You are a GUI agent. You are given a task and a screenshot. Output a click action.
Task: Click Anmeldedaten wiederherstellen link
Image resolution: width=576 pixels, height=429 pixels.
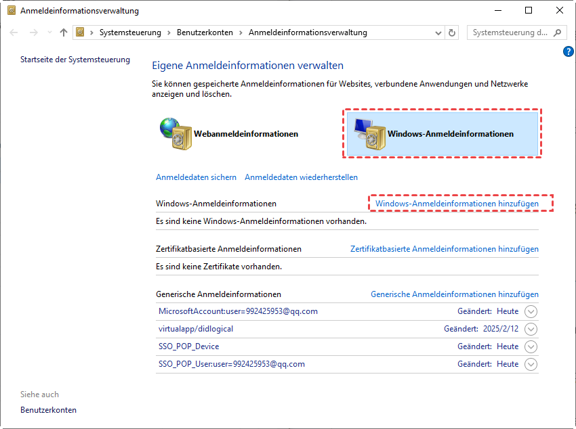301,177
